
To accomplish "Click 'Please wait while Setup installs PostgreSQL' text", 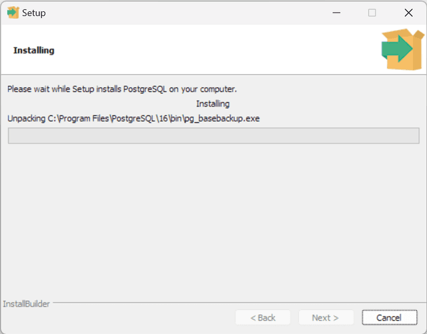I will click(122, 89).
